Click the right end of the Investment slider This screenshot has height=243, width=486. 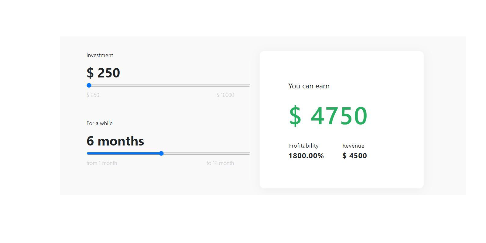point(249,85)
